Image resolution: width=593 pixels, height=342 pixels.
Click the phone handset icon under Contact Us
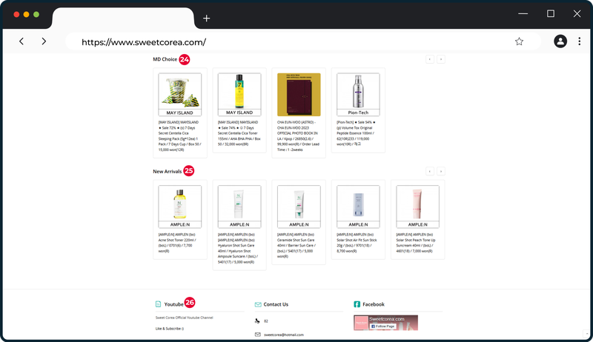[257, 321]
